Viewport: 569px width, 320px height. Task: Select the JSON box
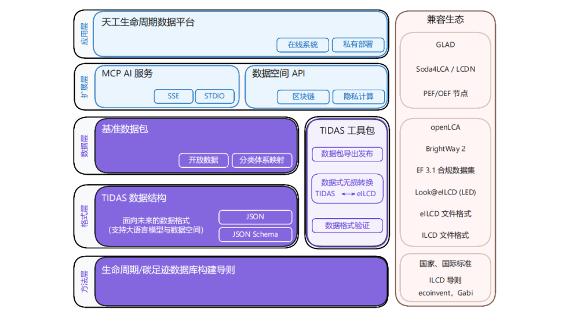[x=255, y=217]
